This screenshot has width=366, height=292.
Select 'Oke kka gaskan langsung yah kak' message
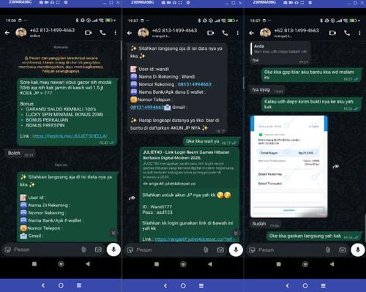(314, 236)
